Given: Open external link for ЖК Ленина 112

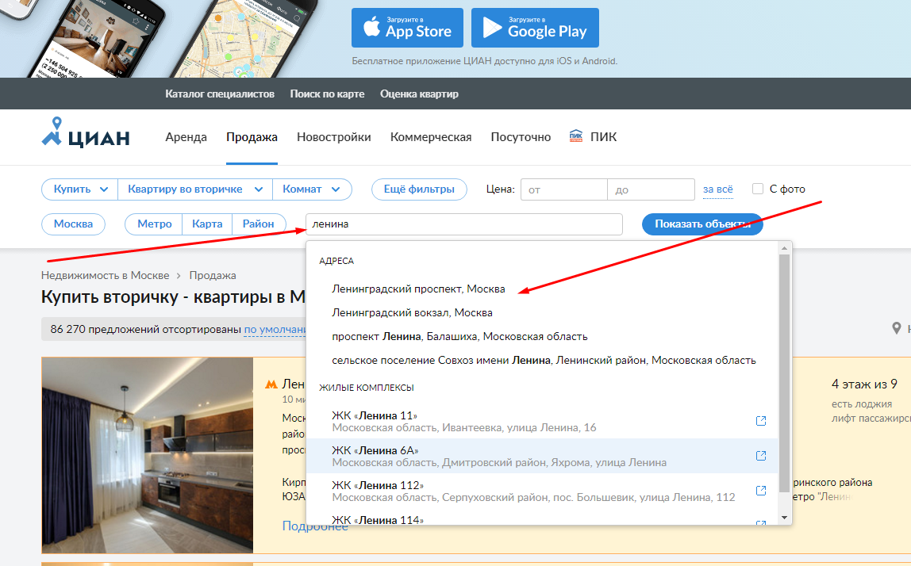Looking at the screenshot, I should click(x=760, y=491).
